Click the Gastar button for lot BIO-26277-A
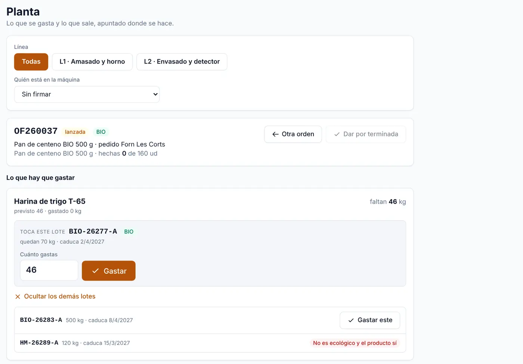 tap(109, 271)
